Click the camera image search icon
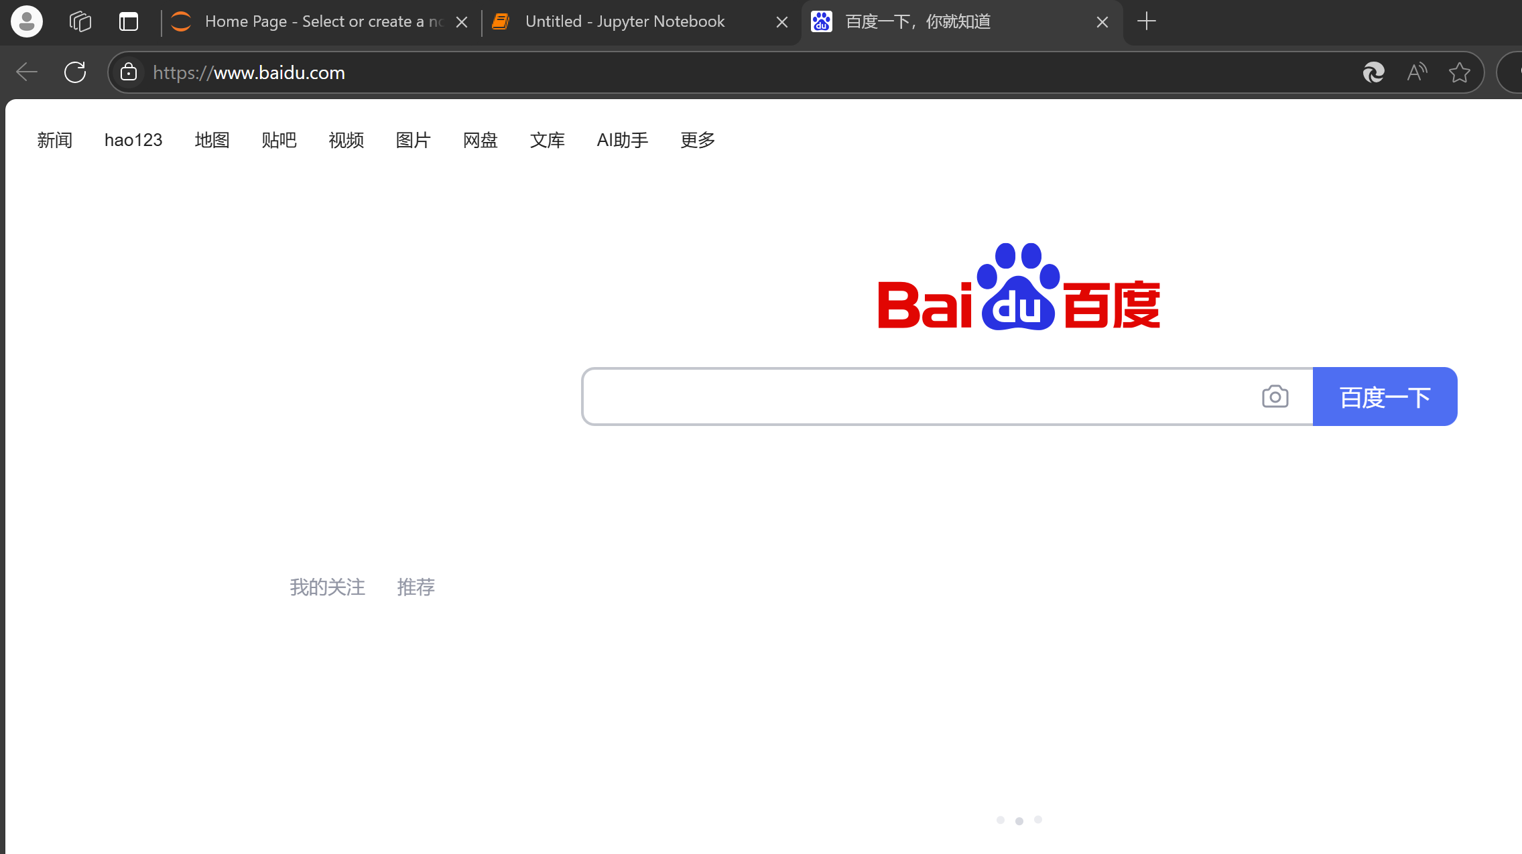This screenshot has width=1522, height=854. (x=1275, y=397)
